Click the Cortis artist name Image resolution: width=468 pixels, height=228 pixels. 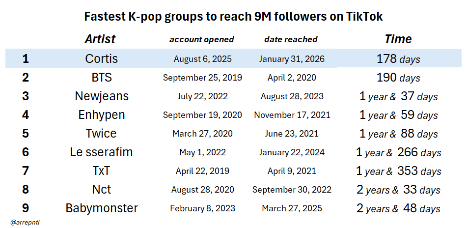101,59
